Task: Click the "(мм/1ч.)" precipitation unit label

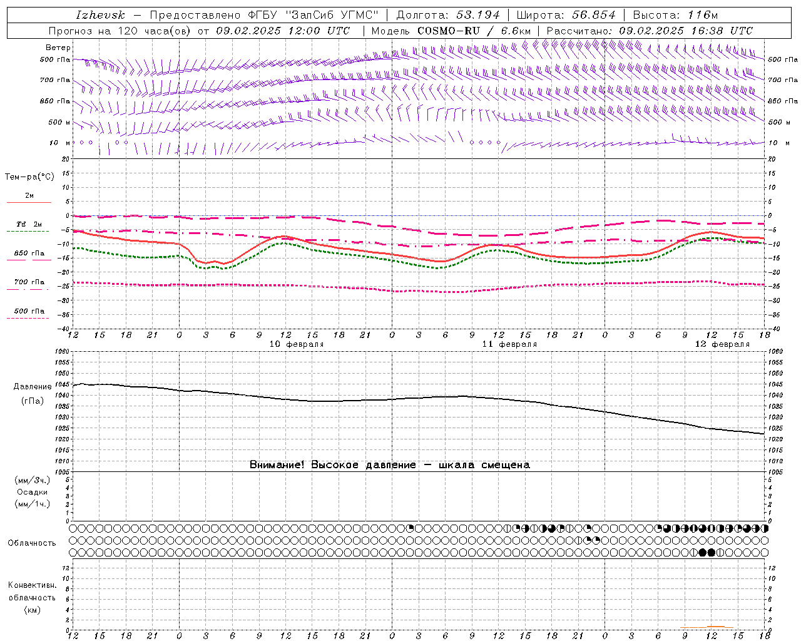Action: click(33, 504)
